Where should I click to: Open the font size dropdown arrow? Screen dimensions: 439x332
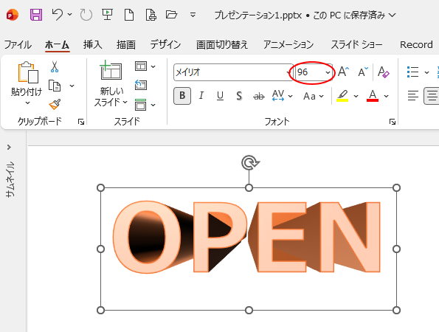[328, 72]
